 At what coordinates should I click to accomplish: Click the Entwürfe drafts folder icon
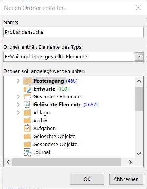pos(27,89)
